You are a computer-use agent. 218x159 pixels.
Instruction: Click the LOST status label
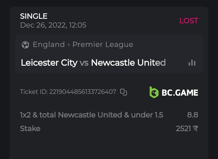tap(189, 21)
